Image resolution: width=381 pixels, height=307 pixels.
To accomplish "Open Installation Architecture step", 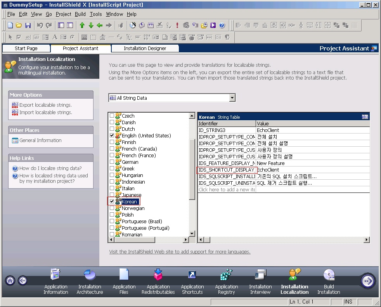I will point(90,281).
